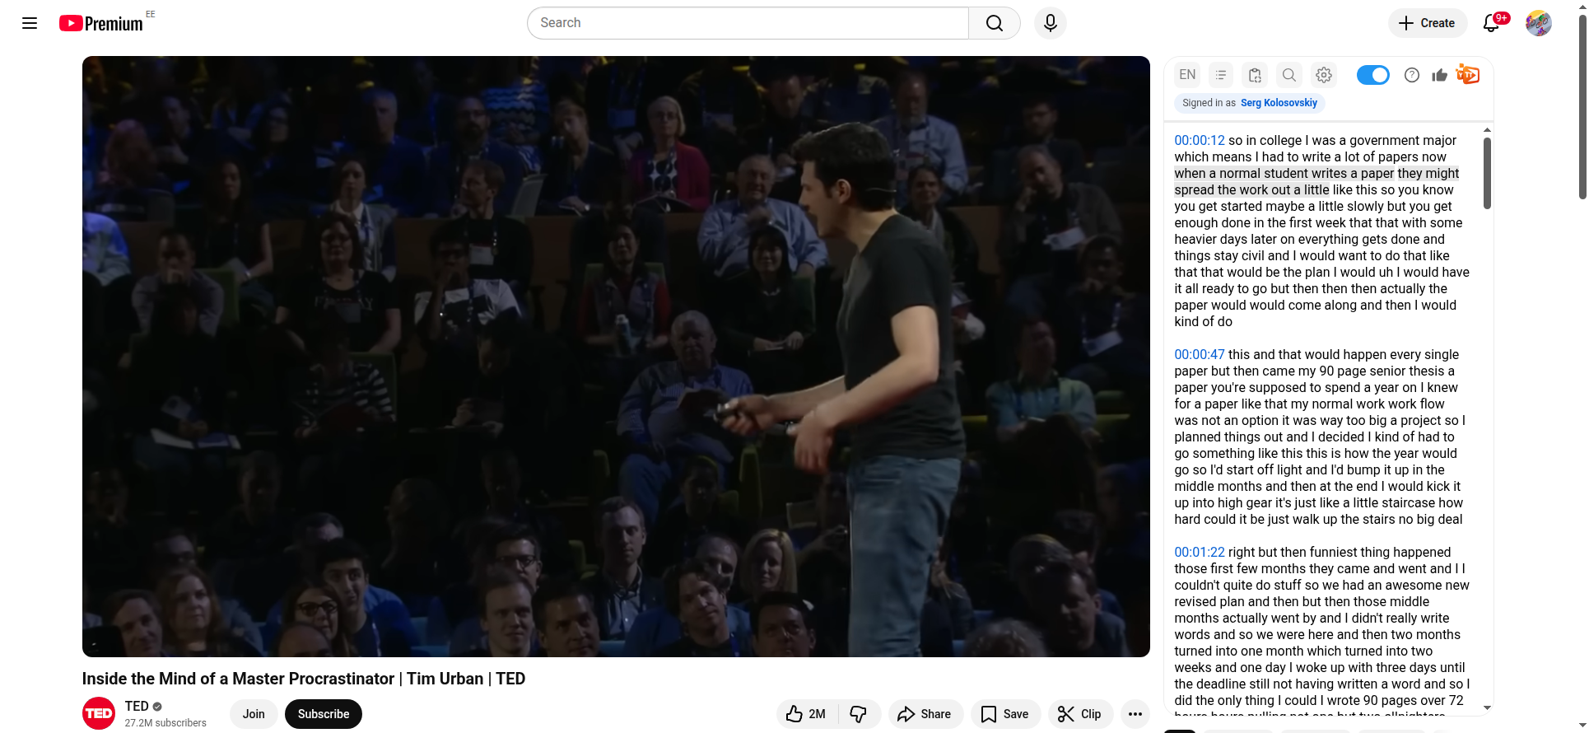Open the Create menu

pos(1427,23)
